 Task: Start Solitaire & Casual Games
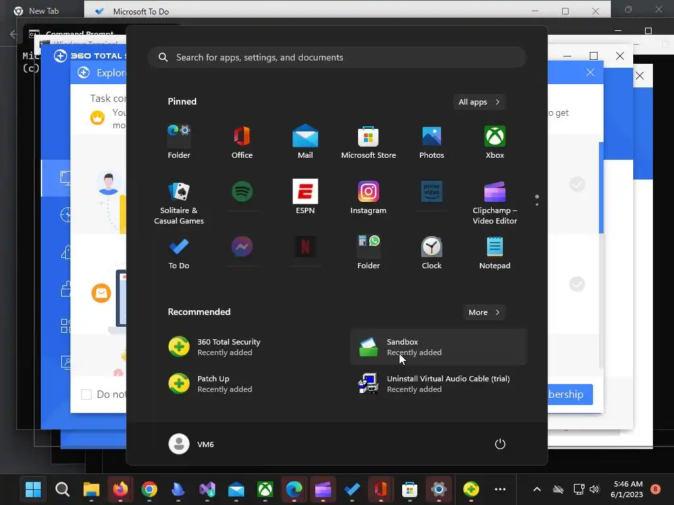pyautogui.click(x=179, y=203)
